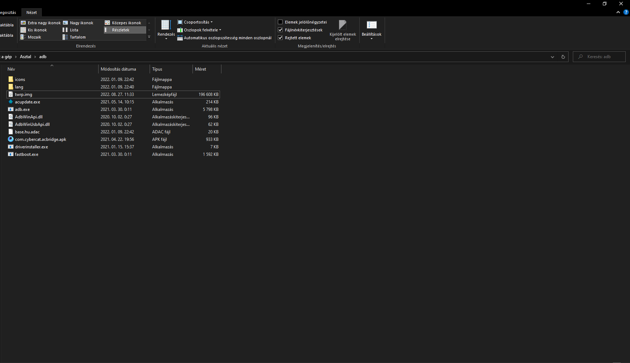The height and width of the screenshot is (363, 630).
Task: Open address bar history dropdown arrow
Action: click(x=552, y=57)
